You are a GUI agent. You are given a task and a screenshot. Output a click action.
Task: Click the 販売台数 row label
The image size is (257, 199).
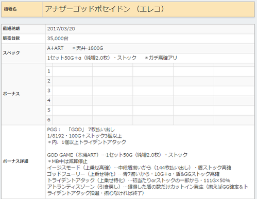11,38
